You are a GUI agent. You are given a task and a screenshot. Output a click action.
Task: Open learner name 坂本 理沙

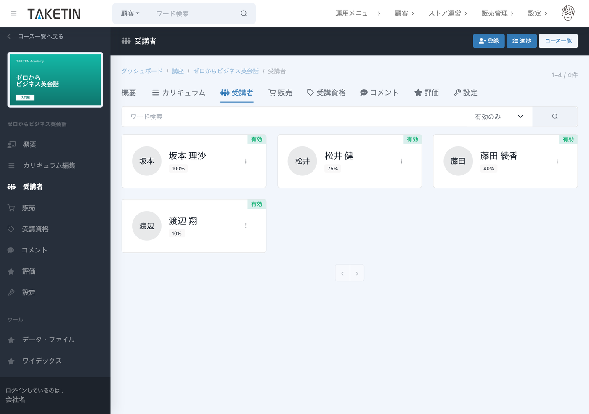pos(188,156)
